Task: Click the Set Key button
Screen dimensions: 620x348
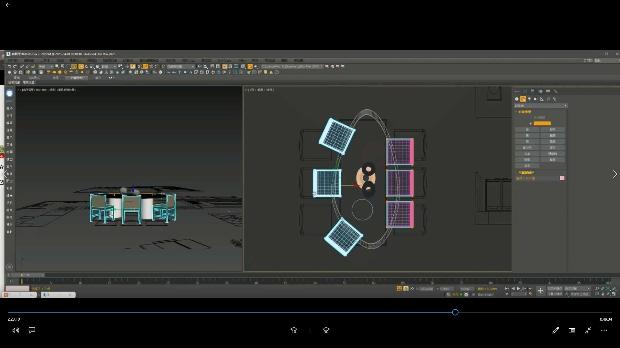Action: tap(555, 294)
